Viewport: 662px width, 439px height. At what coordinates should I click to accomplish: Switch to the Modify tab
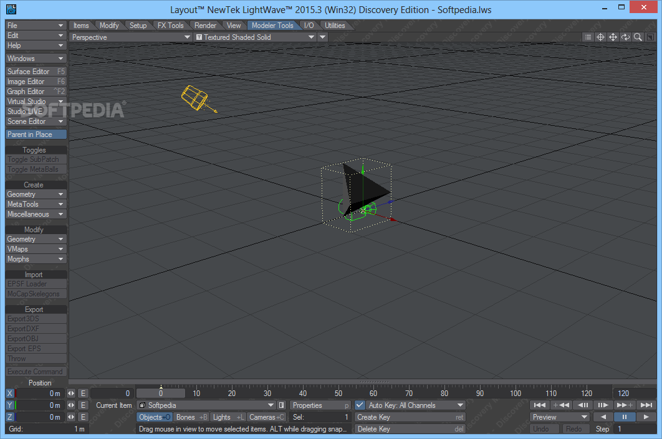[109, 26]
